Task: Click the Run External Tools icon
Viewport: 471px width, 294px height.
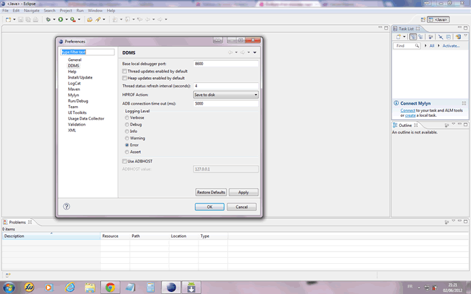Action: pos(73,19)
